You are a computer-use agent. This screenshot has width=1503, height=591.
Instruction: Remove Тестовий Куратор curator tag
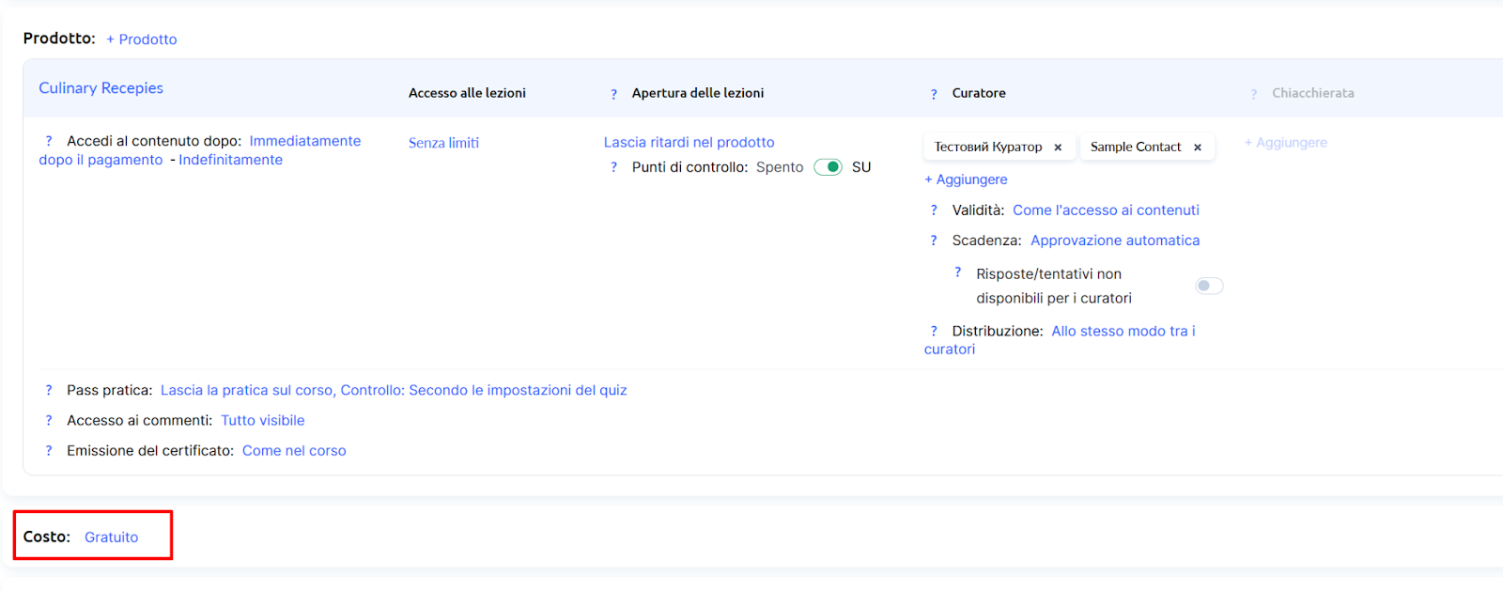[x=1058, y=148]
